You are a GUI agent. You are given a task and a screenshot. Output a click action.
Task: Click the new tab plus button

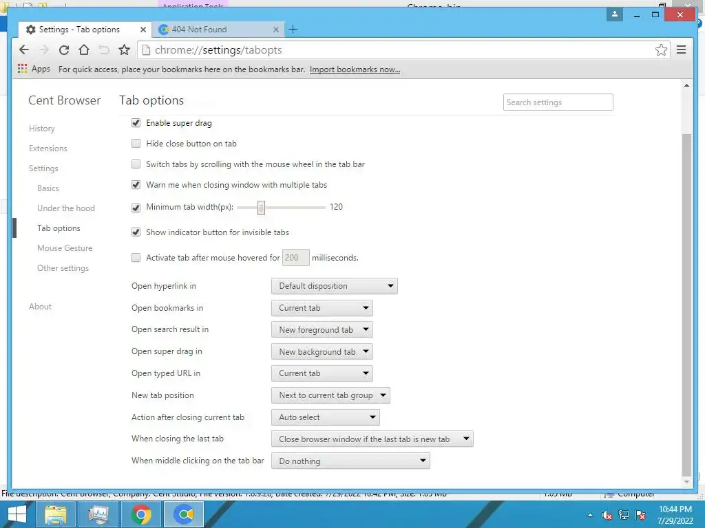click(293, 30)
